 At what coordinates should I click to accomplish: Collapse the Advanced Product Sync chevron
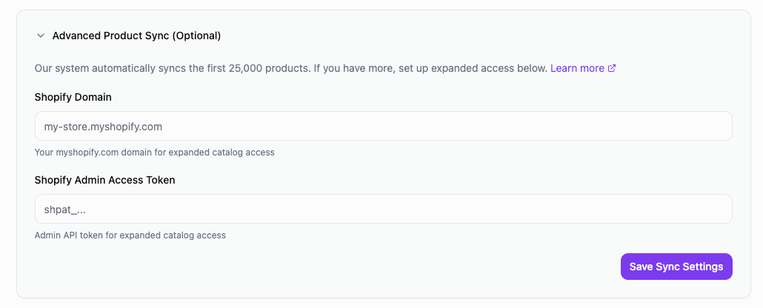(x=41, y=36)
